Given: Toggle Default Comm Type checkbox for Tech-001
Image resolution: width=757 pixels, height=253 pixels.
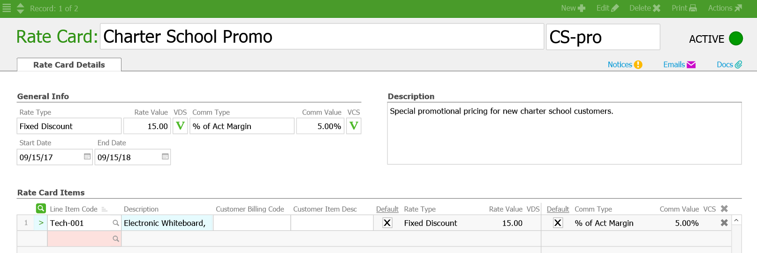Looking at the screenshot, I should coord(558,223).
